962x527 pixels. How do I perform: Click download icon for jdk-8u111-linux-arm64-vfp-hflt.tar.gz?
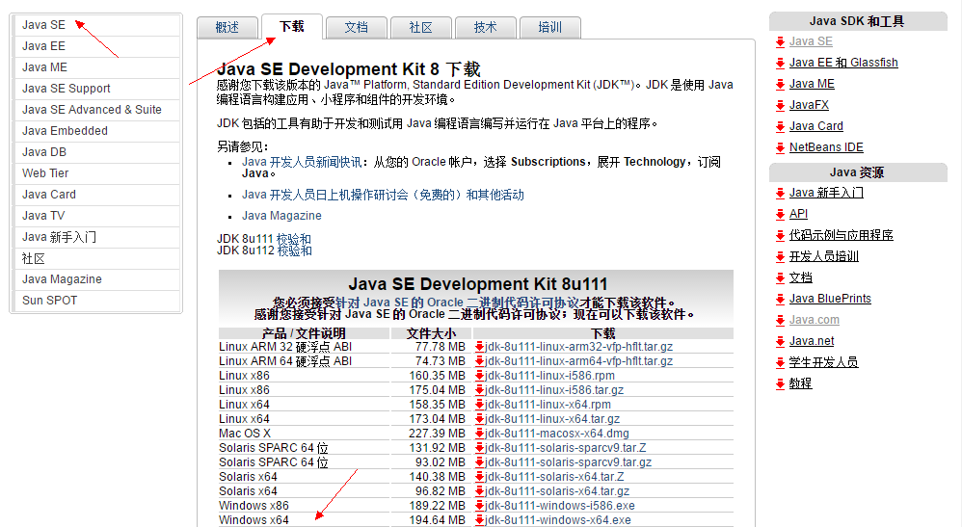(479, 361)
